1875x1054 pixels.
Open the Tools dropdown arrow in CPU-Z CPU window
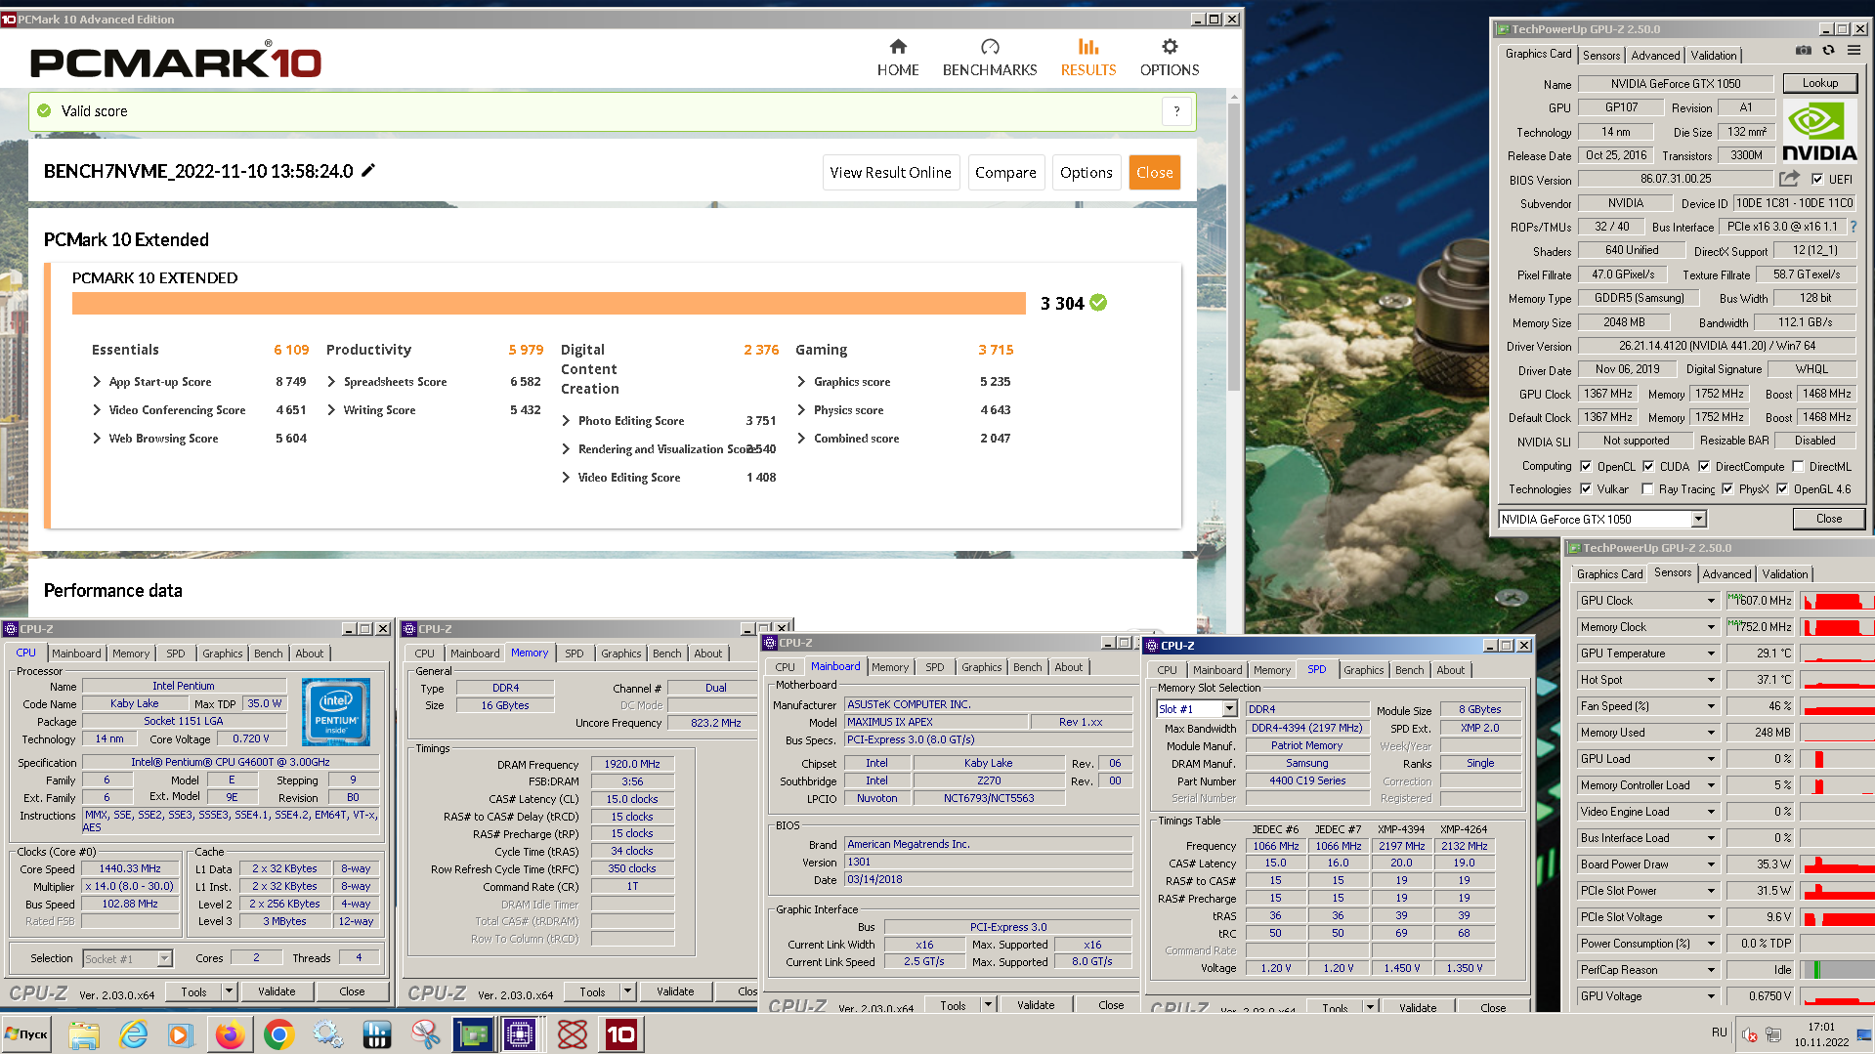click(229, 991)
